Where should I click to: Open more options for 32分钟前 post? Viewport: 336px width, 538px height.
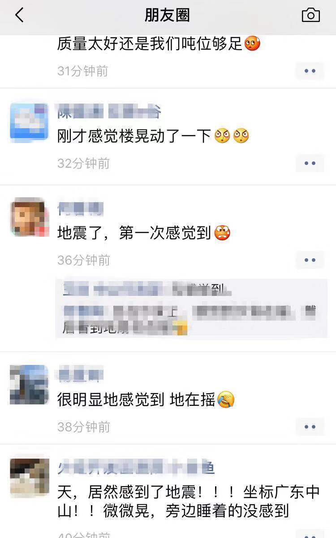click(310, 163)
